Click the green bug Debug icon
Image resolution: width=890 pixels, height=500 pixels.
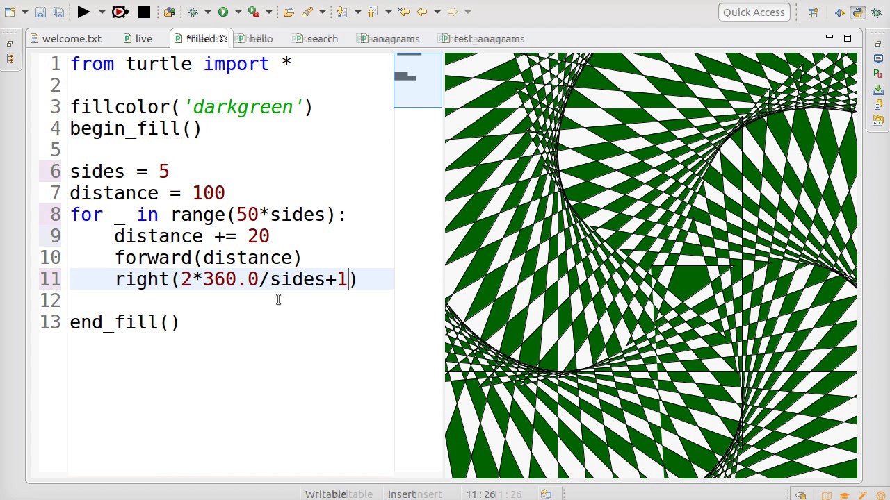tap(193, 12)
